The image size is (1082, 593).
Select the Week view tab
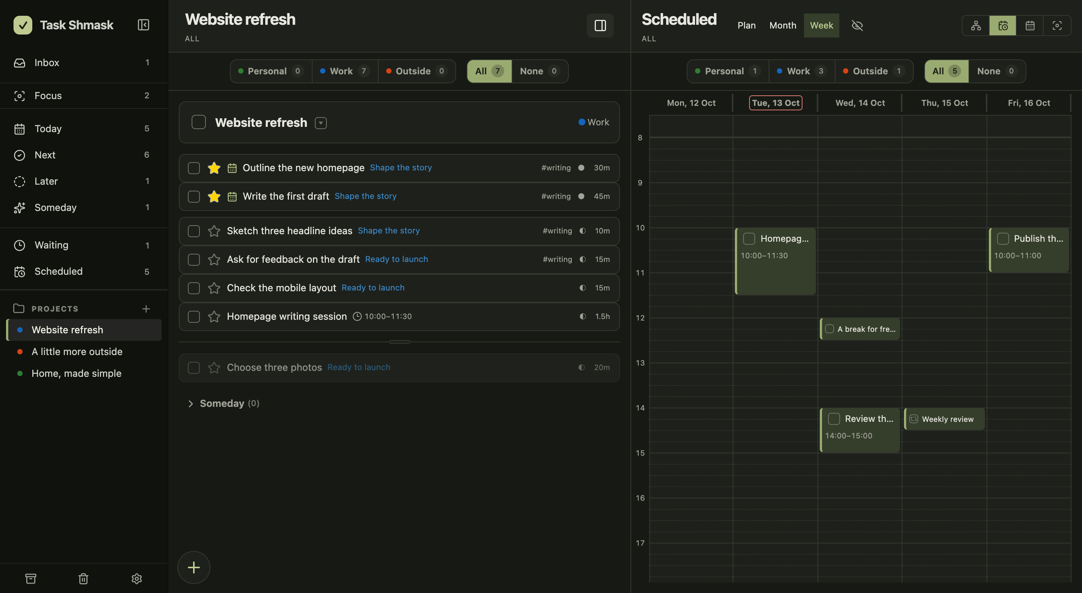[821, 26]
